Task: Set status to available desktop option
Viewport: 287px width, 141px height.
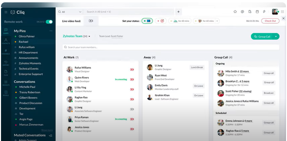Action: (x=147, y=21)
